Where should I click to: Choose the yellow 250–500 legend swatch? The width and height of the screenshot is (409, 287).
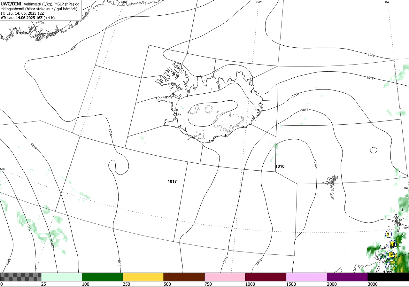143,277
